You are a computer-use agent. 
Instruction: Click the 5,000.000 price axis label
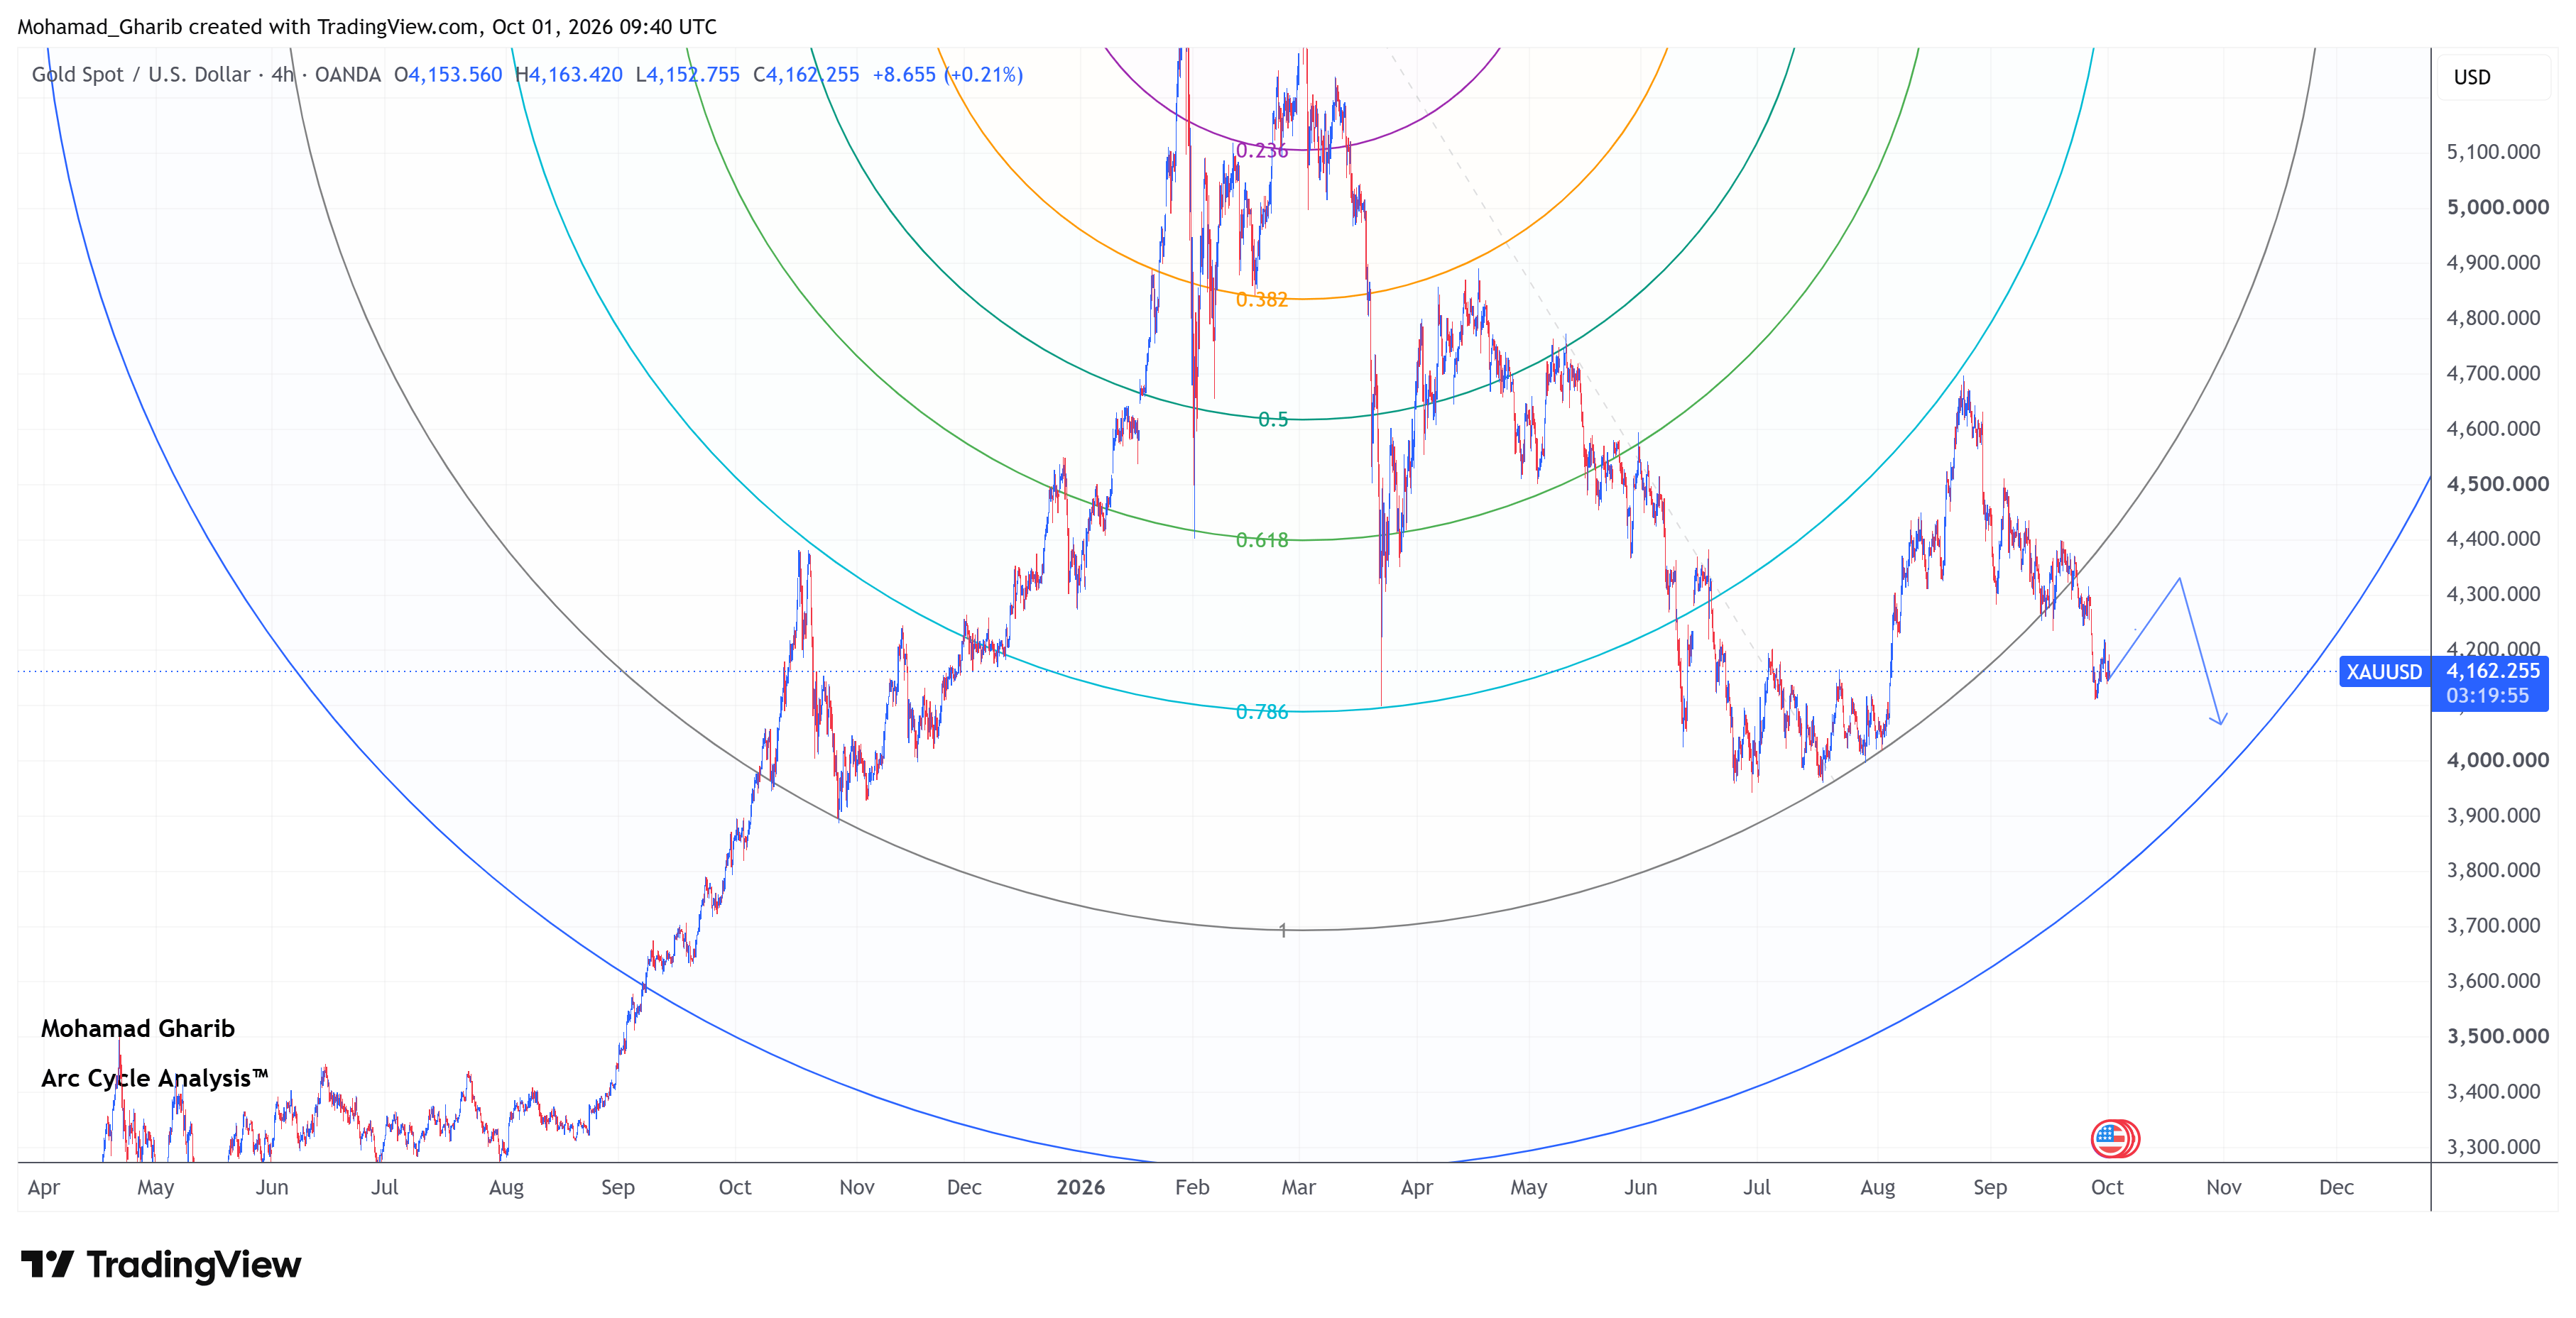click(2498, 208)
